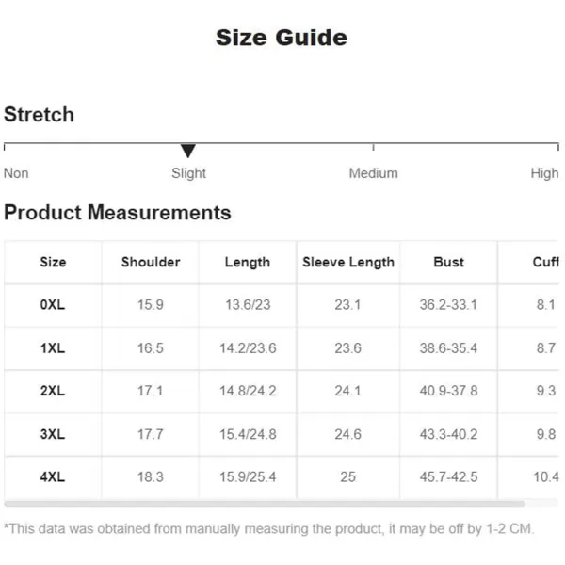Select the 3XL size row label
565x565 pixels.
pos(53,434)
